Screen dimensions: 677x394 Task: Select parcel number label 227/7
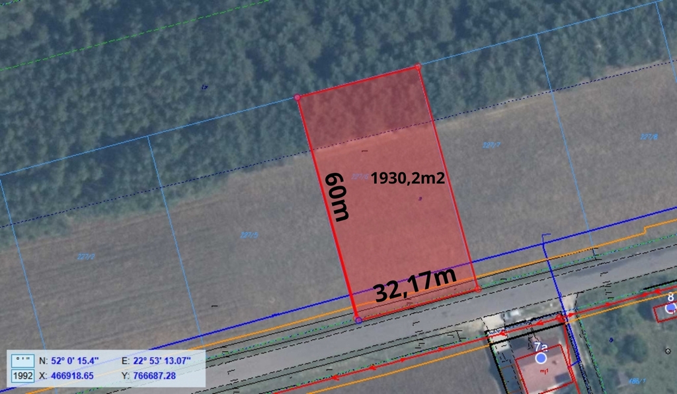click(x=491, y=145)
